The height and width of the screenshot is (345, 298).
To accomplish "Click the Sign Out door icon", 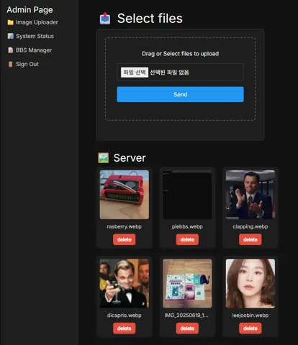I will [10, 64].
